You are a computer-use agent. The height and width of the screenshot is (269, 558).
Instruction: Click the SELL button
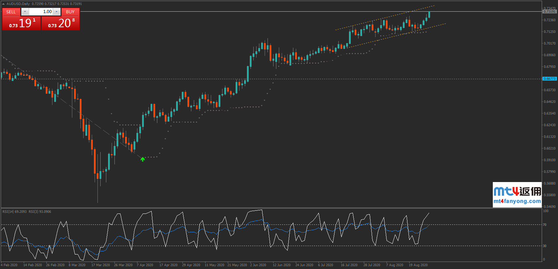11,12
